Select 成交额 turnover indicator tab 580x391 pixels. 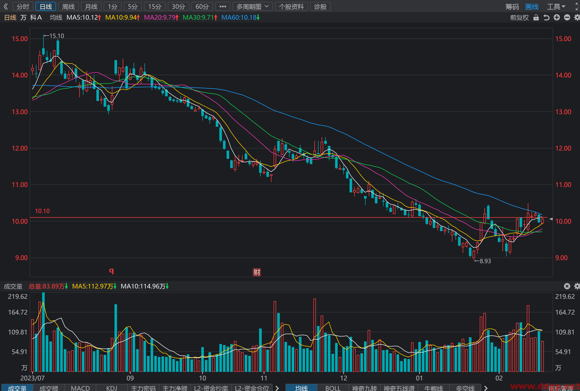tap(49, 388)
